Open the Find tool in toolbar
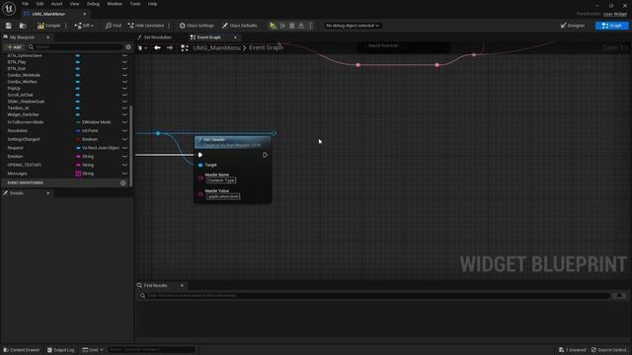Image resolution: width=632 pixels, height=355 pixels. [114, 26]
